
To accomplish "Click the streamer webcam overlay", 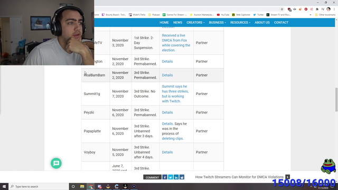I will (47, 33).
